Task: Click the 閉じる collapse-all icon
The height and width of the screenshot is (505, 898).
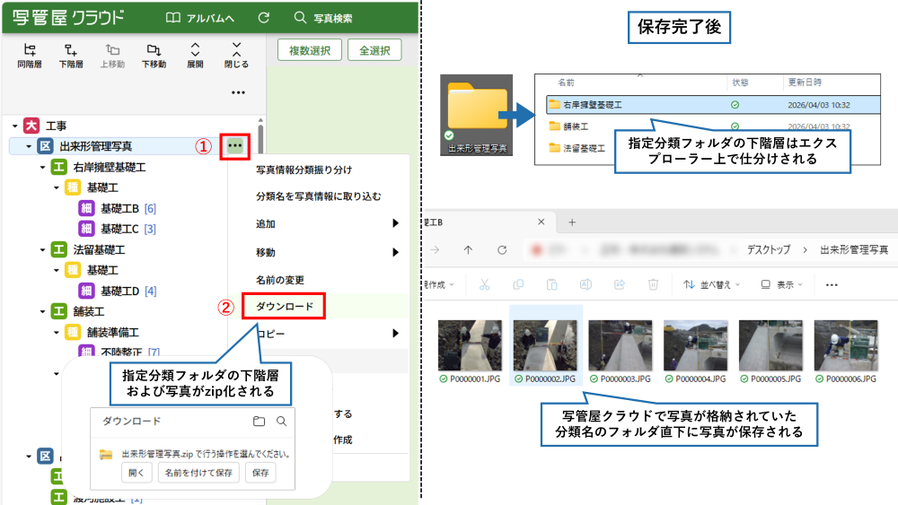Action: [x=236, y=50]
